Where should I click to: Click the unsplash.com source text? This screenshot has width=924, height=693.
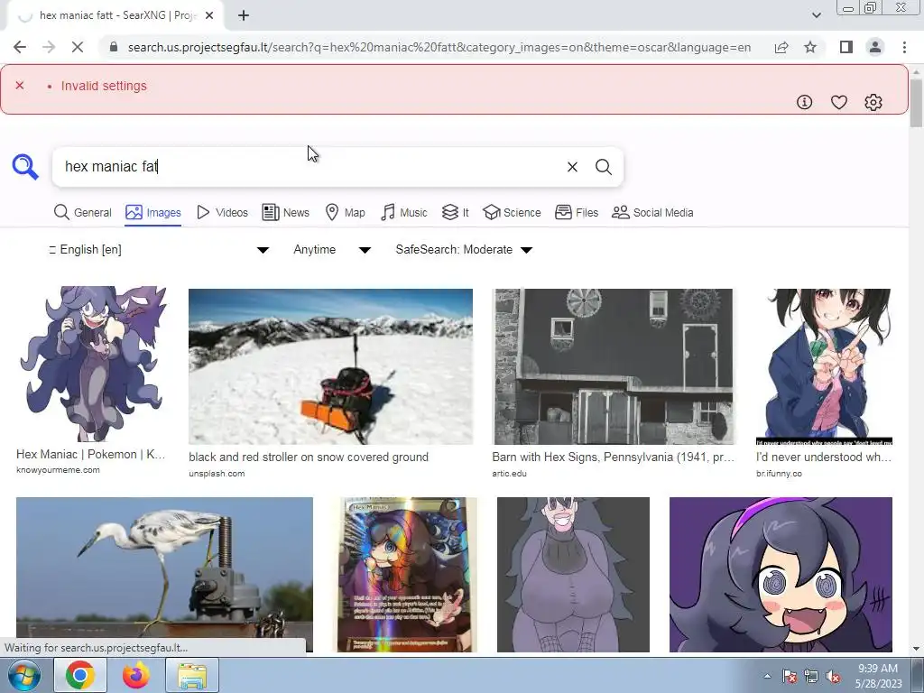pos(217,474)
